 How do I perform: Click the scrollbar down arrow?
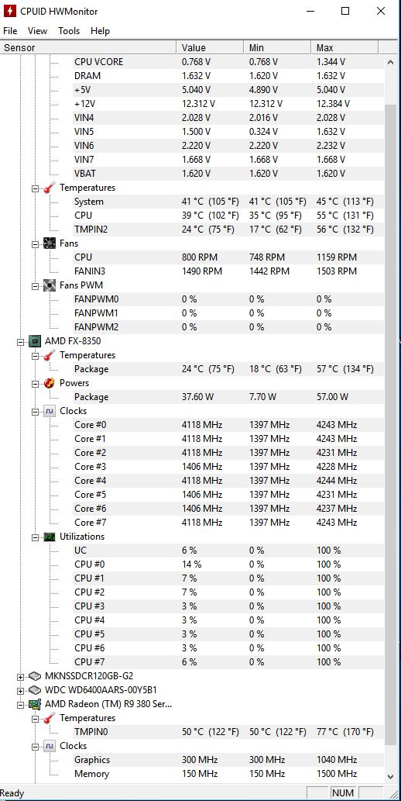[391, 776]
